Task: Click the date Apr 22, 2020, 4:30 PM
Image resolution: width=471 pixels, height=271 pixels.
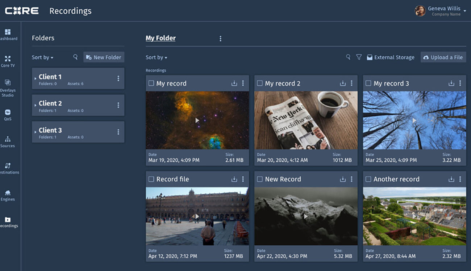Action: 282,256
